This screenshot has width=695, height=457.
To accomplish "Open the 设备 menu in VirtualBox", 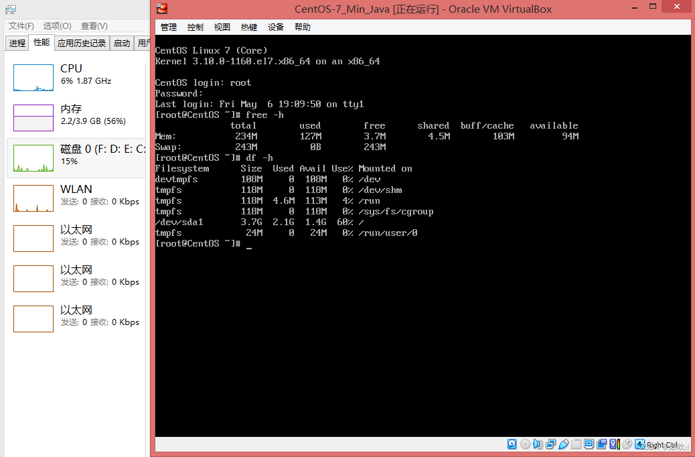I will click(x=276, y=27).
